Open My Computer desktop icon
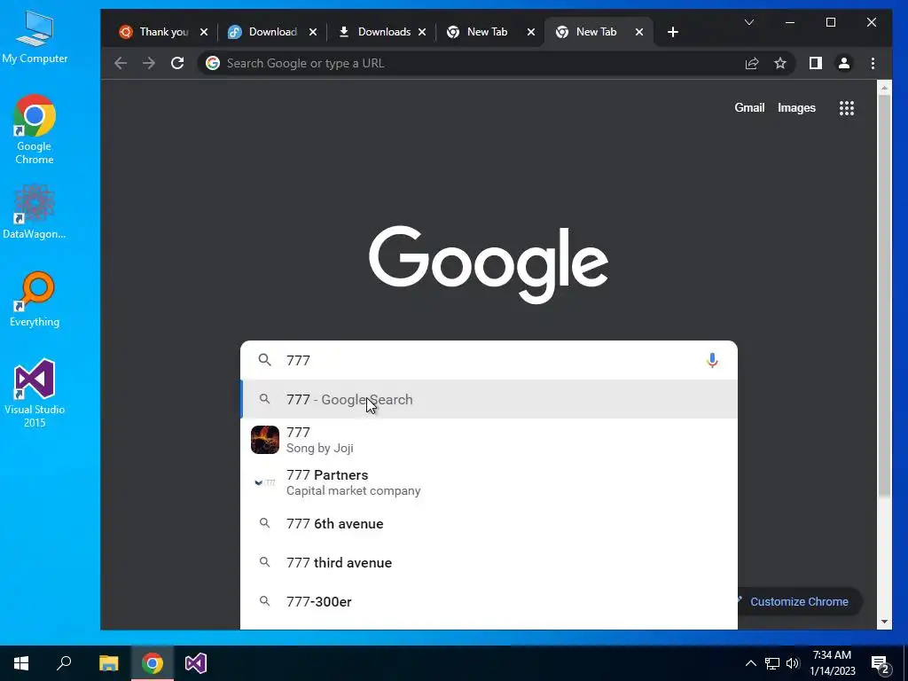 tap(35, 37)
